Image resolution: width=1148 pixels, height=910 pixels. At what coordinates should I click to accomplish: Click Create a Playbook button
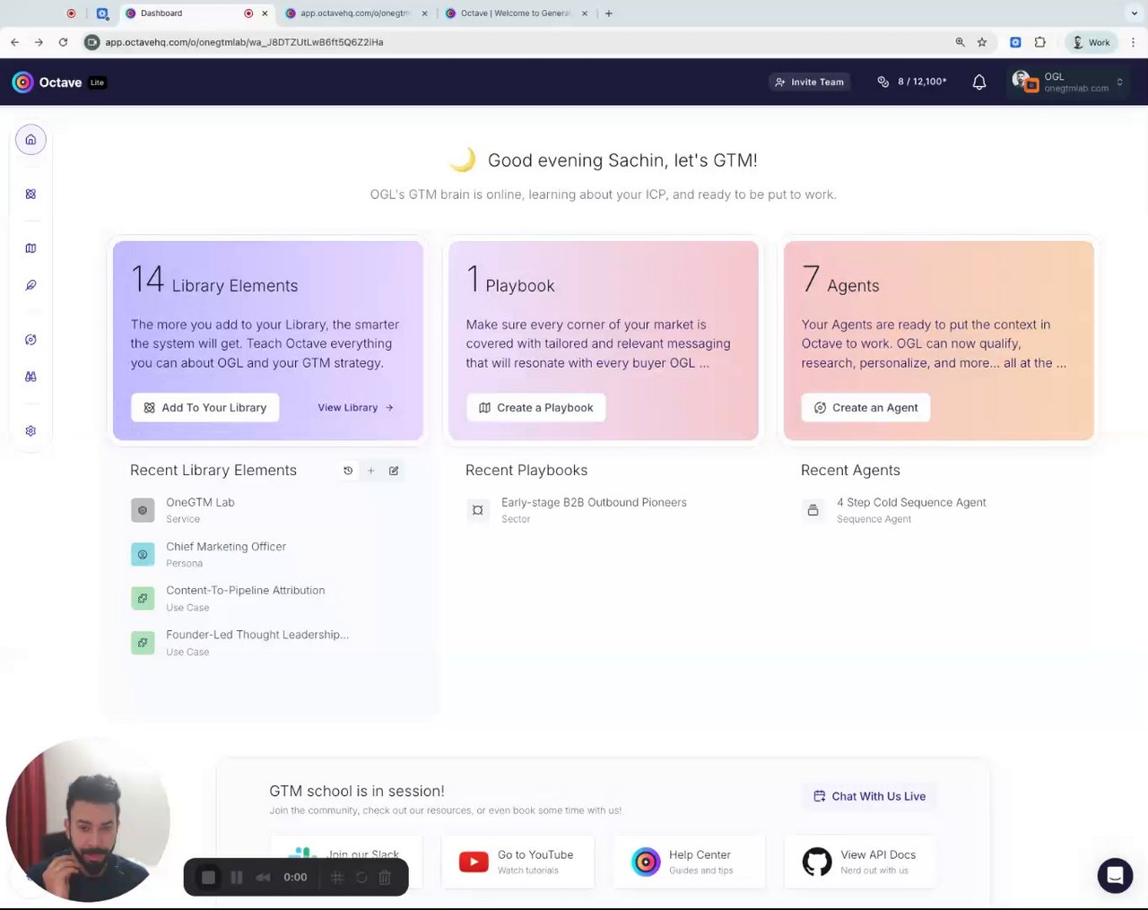point(536,408)
